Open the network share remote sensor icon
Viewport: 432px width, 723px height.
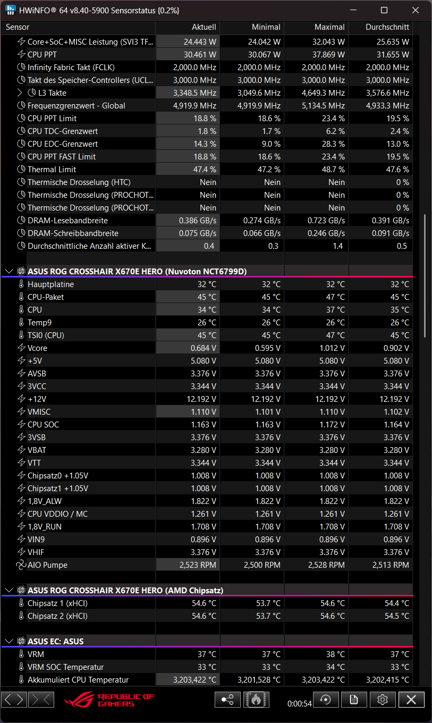pyautogui.click(x=227, y=700)
